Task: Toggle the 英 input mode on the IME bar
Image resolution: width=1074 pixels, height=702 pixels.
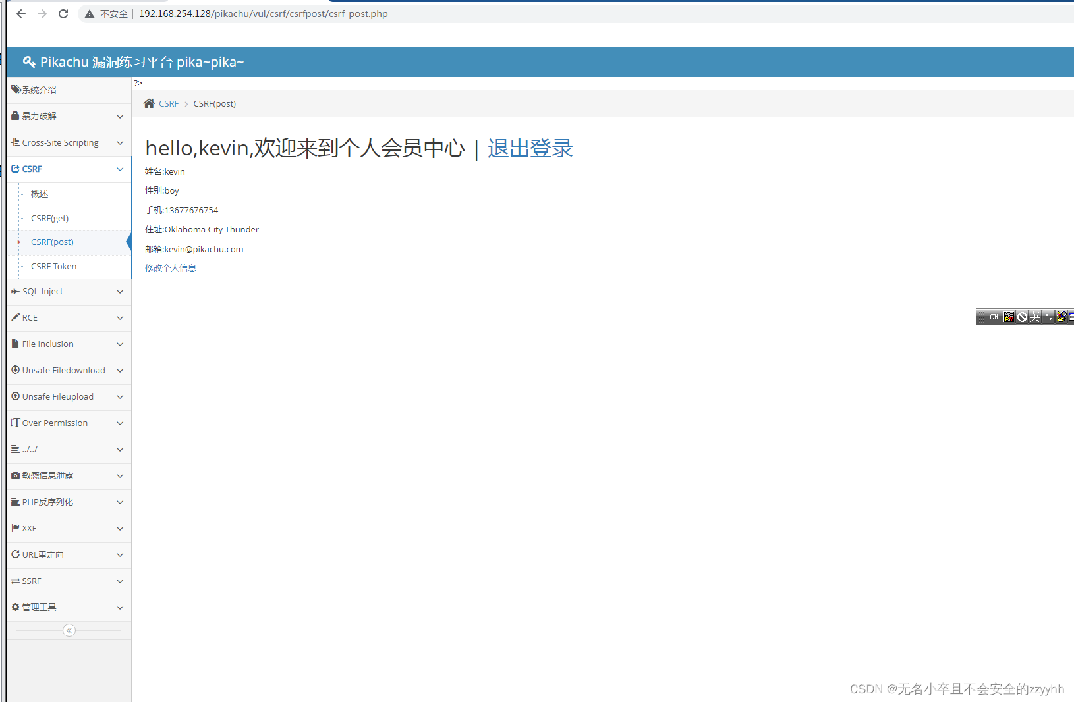Action: tap(1035, 317)
